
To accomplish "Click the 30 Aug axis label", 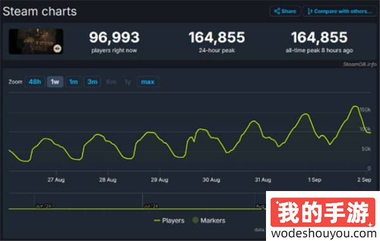I will click(x=212, y=180).
